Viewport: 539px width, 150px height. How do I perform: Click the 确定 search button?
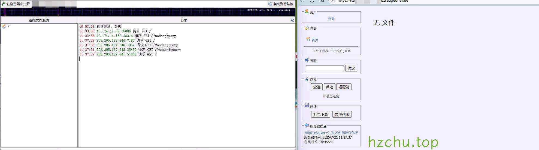(351, 68)
